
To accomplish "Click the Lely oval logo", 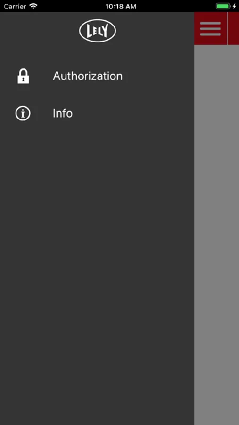I will 98,31.
